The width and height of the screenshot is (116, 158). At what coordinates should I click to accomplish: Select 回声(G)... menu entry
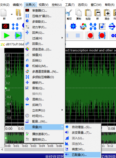(44, 33)
